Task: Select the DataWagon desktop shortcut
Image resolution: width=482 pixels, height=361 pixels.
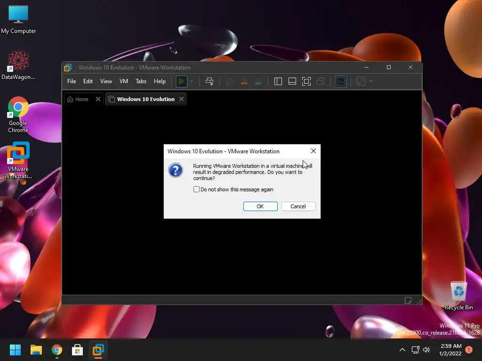Action: [18, 65]
